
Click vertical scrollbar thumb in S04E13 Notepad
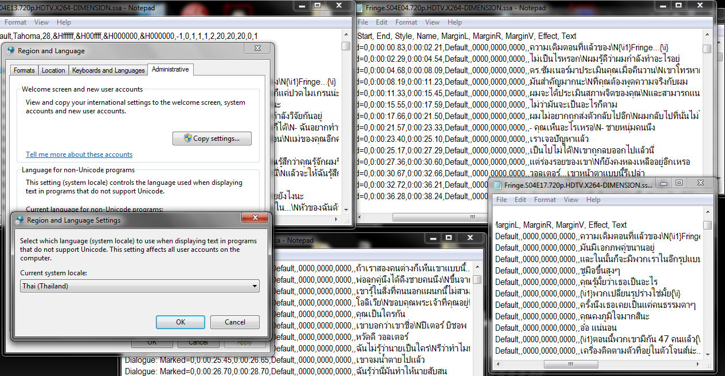[346, 46]
